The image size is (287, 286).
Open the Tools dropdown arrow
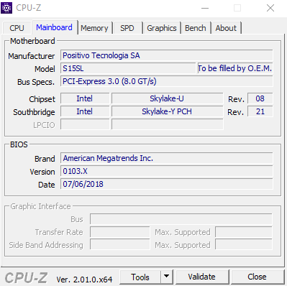pyautogui.click(x=167, y=277)
